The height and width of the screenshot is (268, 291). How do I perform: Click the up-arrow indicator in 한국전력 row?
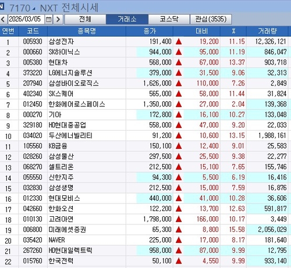tap(179, 261)
